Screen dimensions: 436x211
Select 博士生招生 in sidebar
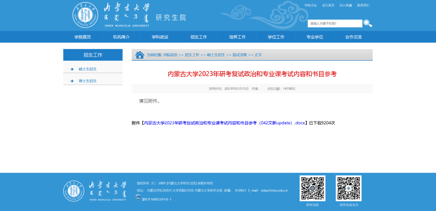[x=88, y=81]
